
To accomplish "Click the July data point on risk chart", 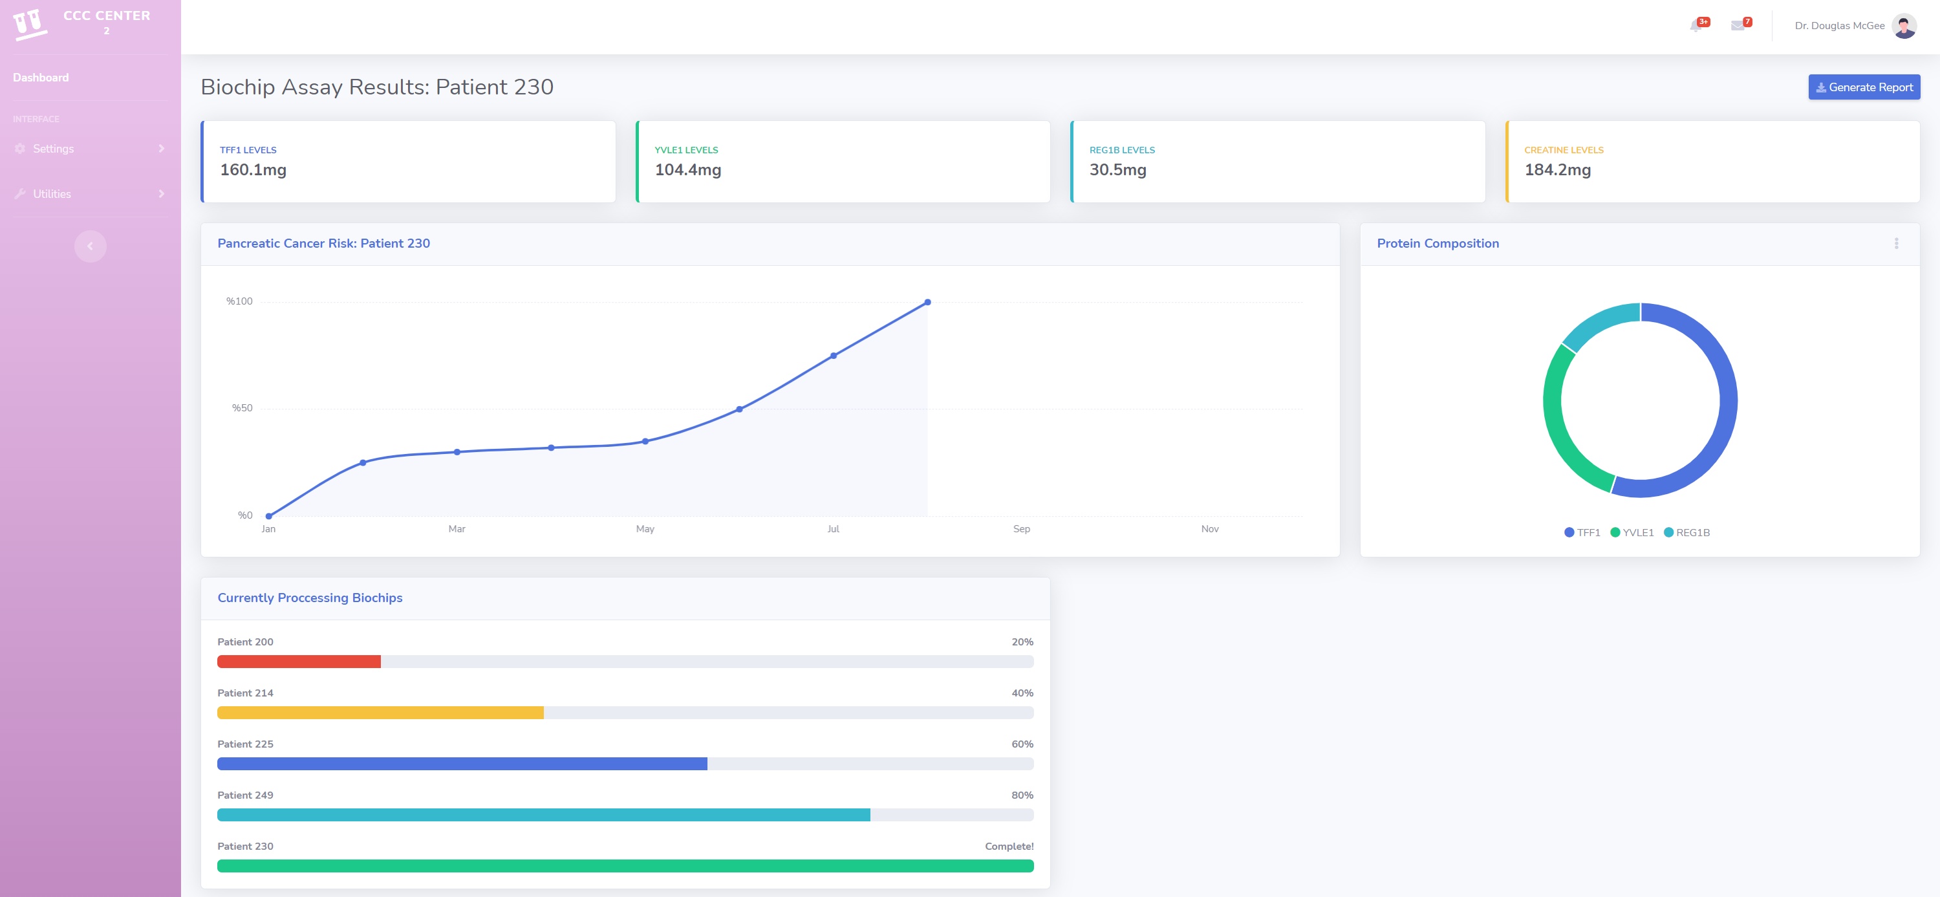I will point(833,356).
